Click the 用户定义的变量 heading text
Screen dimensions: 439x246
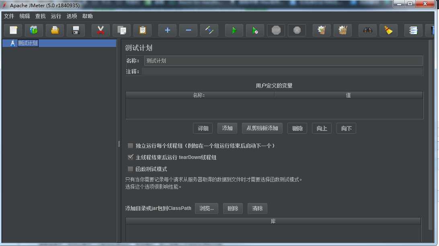tap(274, 85)
